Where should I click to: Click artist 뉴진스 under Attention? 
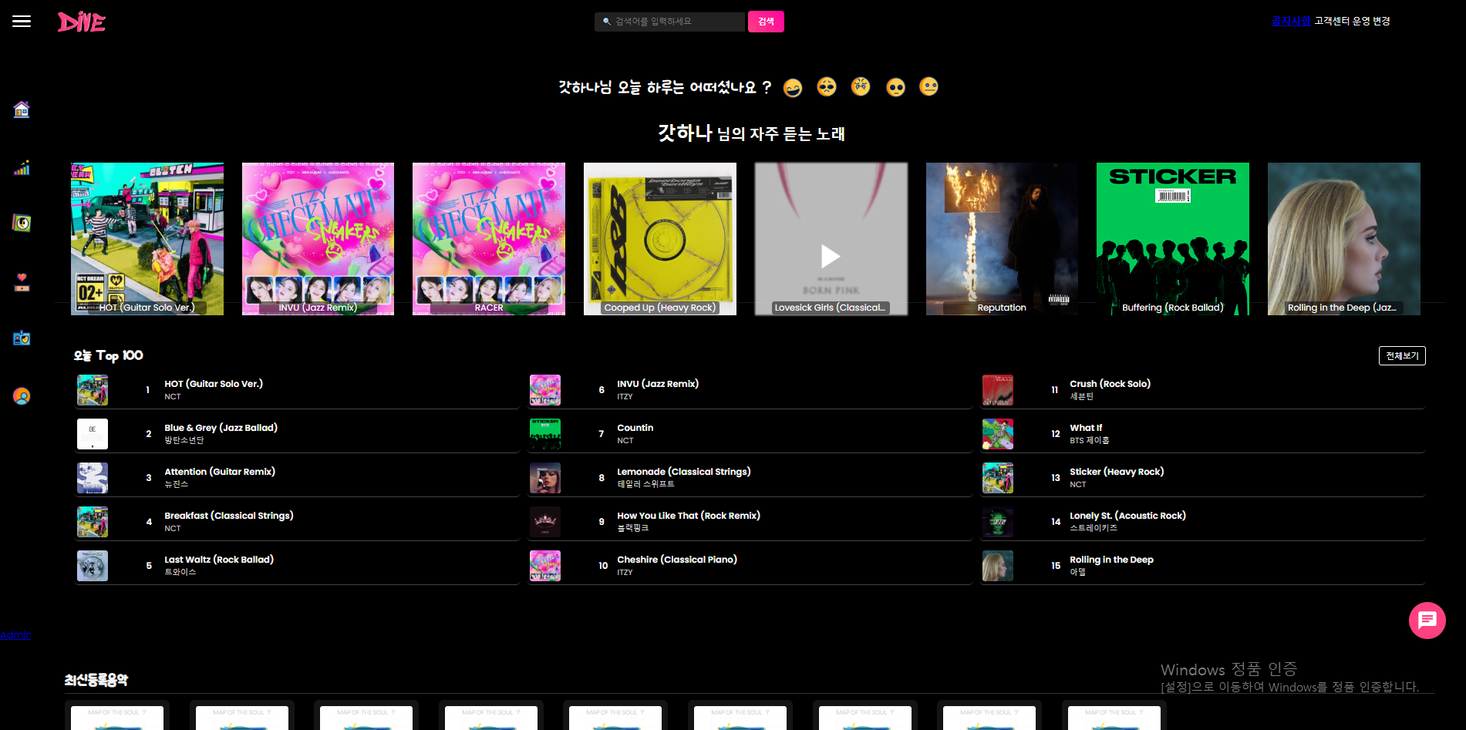click(177, 484)
